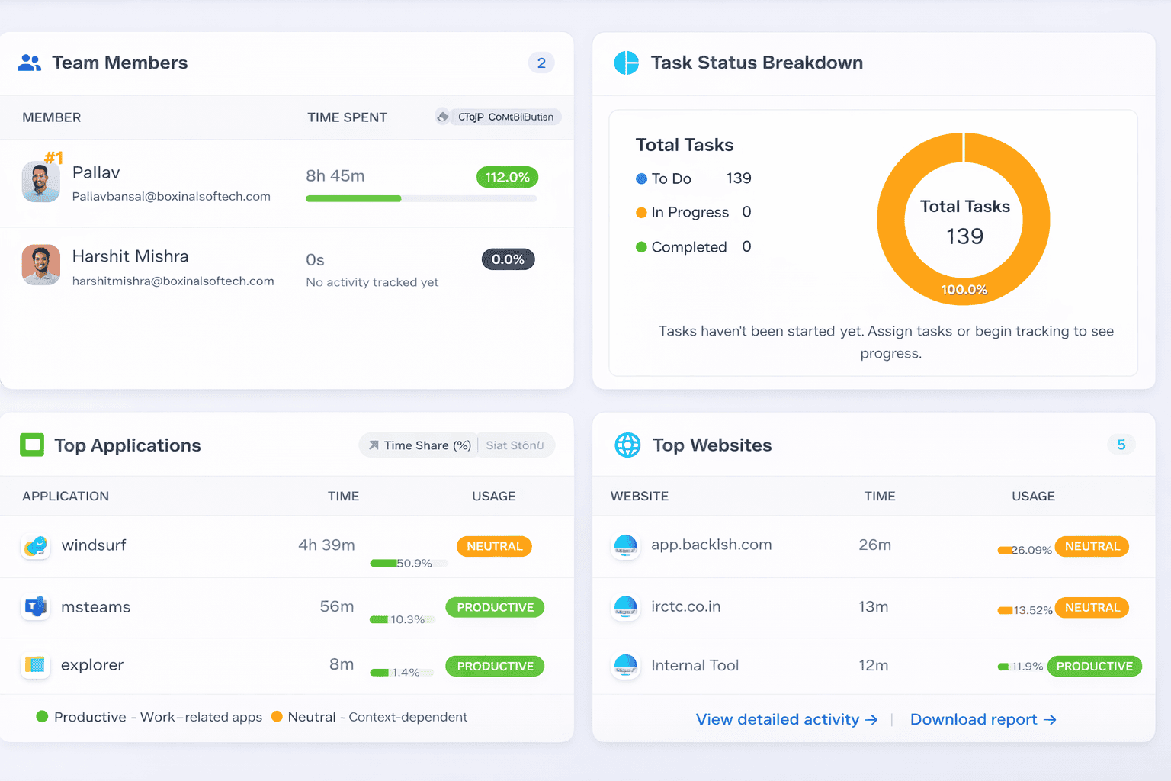Screen dimensions: 1171x781
Task: Click the NEUTRAL badge for windsurf
Action: click(x=494, y=546)
